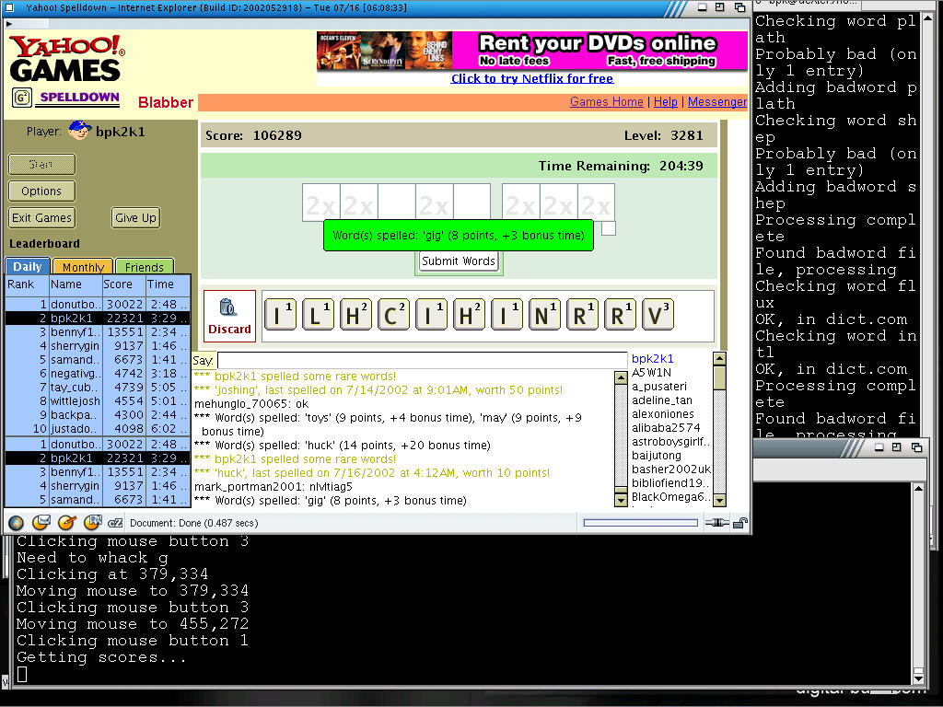Select user A5W1N in the list
This screenshot has width=943, height=707.
[x=651, y=373]
